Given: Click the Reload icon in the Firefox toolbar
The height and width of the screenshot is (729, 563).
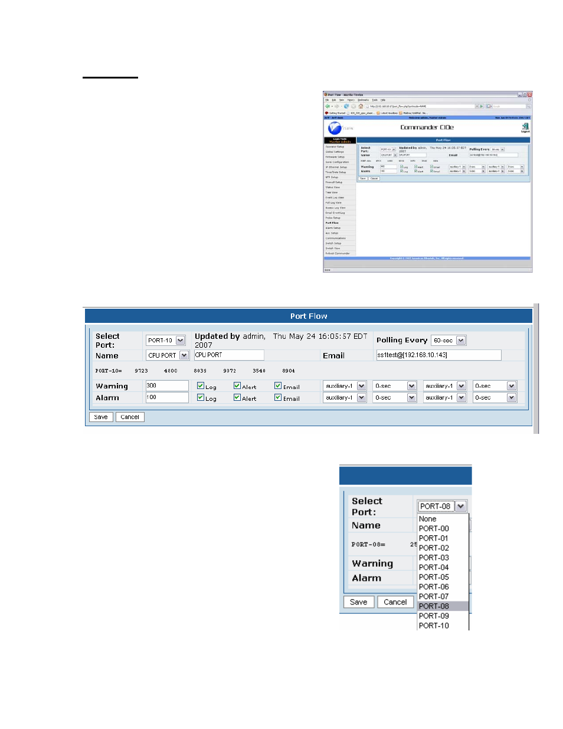Looking at the screenshot, I should click(346, 106).
